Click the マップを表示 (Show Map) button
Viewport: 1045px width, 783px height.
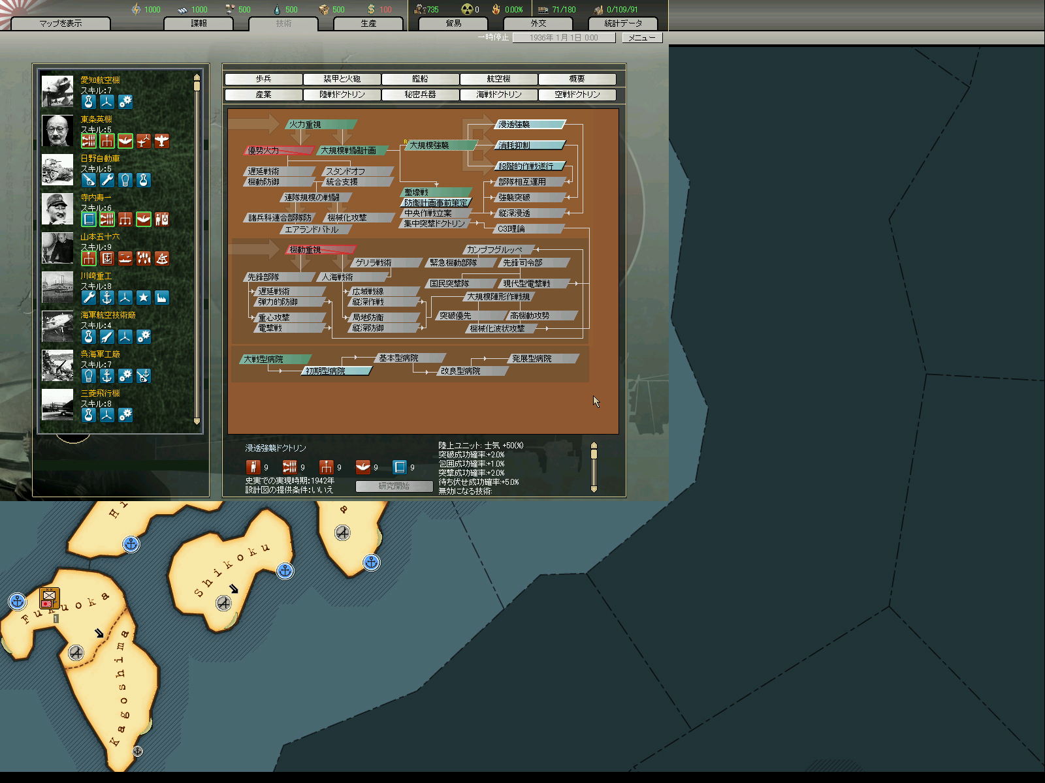(x=61, y=23)
